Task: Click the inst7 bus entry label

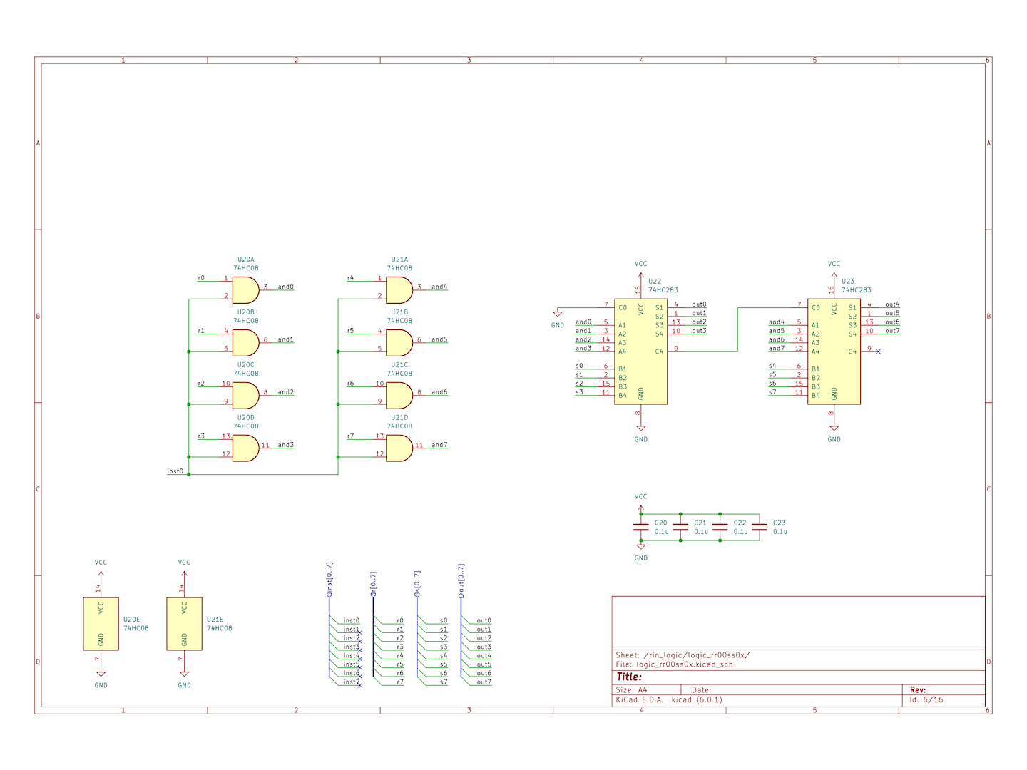Action: click(x=352, y=682)
